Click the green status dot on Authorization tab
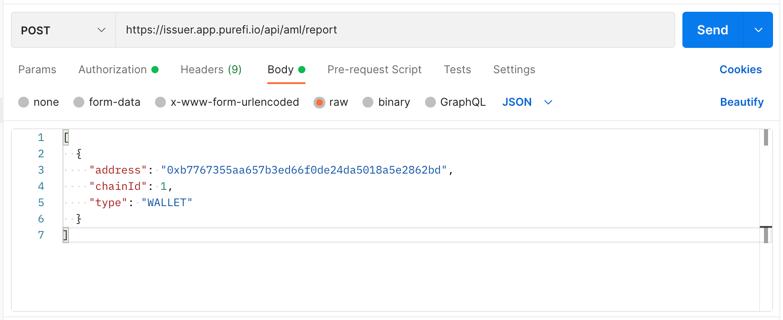 coord(155,70)
